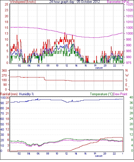Click the 270 degree wind direction value
This screenshot has height=162, width=134.
pyautogui.click(x=4, y=75)
